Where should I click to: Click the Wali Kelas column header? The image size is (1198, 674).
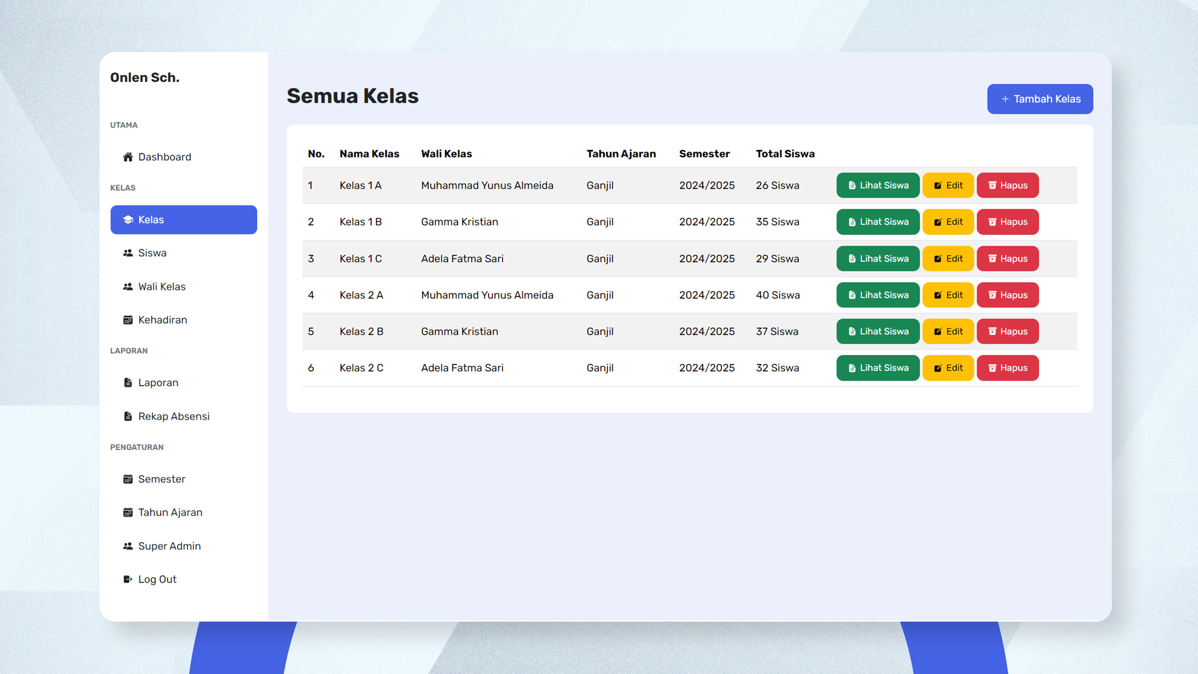tap(446, 154)
